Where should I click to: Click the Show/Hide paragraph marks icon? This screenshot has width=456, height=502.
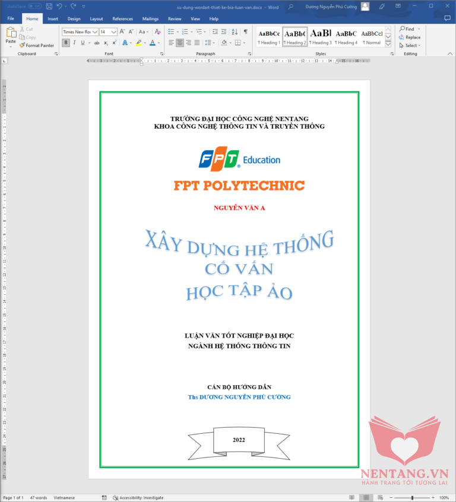[x=246, y=31]
